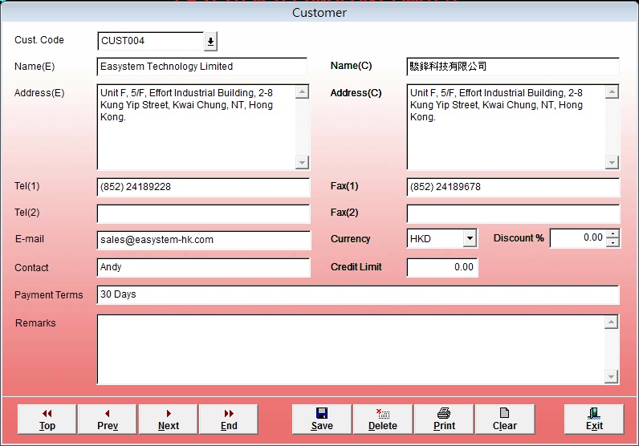Click inside the Remarks text area

[351, 350]
